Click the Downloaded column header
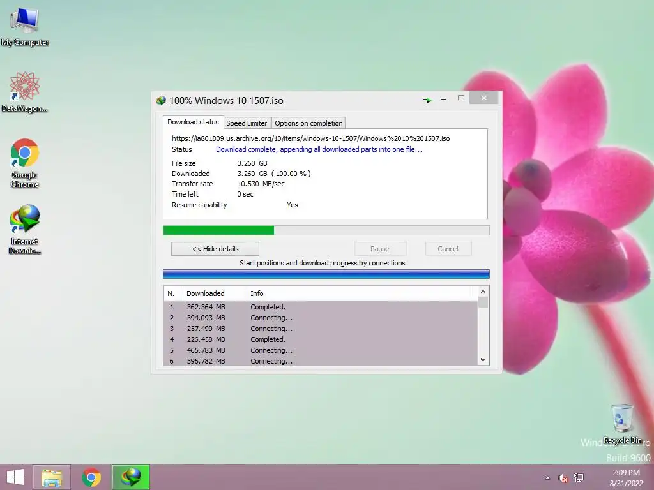The image size is (654, 490). [215, 293]
